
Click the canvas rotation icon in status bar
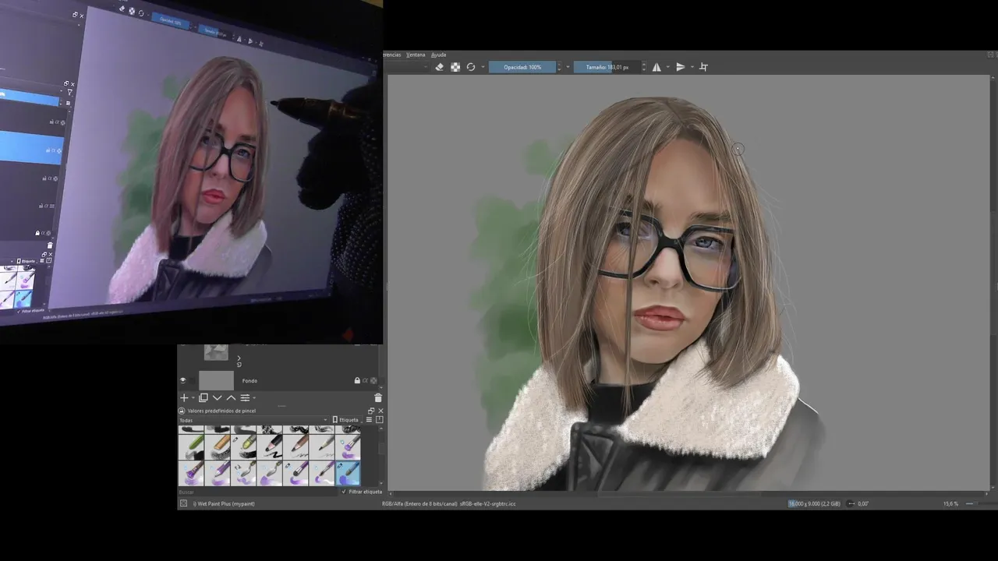(x=851, y=503)
